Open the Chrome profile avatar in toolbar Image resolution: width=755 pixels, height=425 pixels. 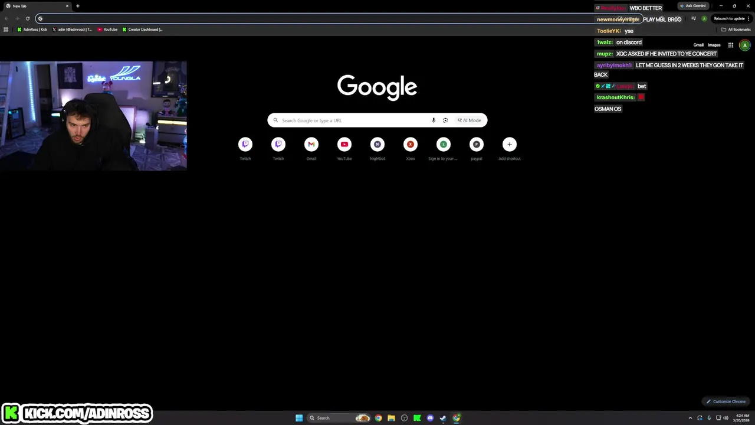(704, 18)
